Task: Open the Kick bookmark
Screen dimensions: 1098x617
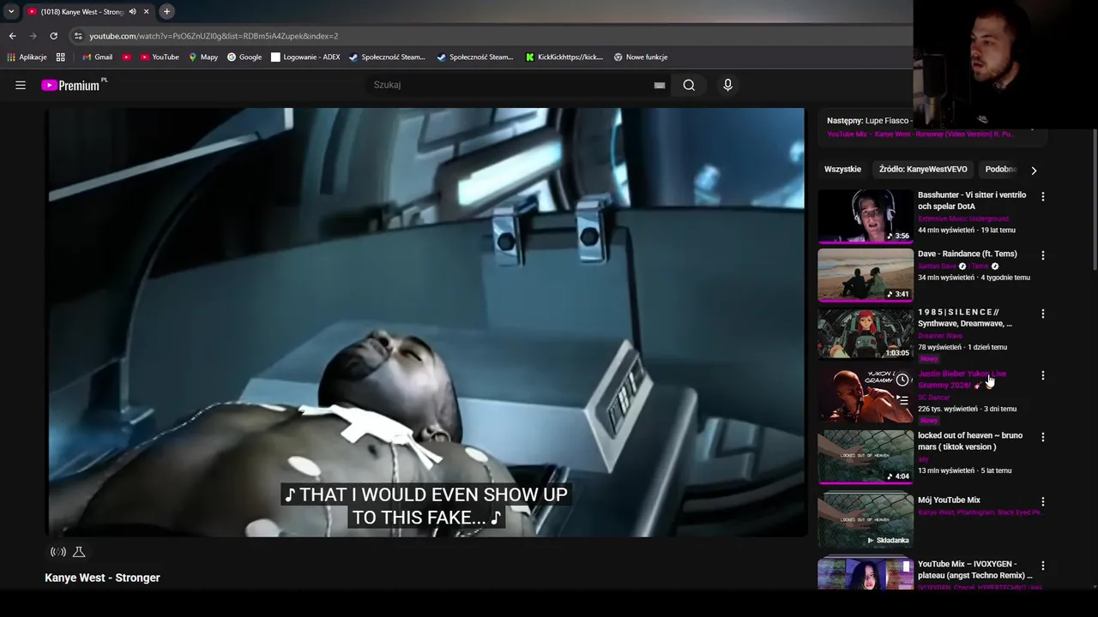Action: 564,57
